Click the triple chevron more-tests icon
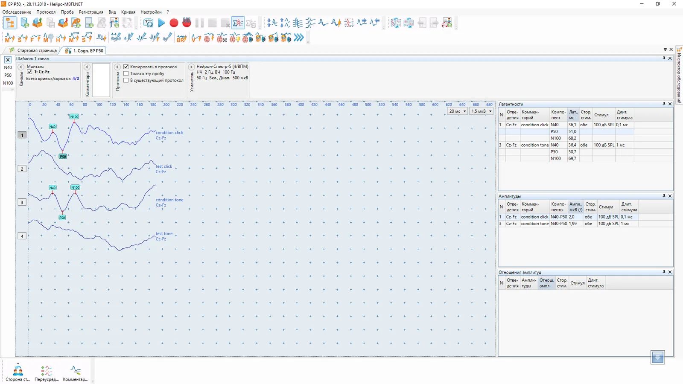 click(x=299, y=38)
